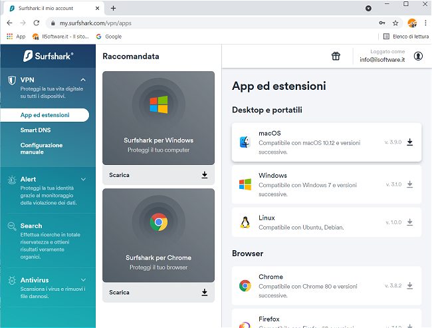Open saved passwords key icon
The height and width of the screenshot is (328, 432).
pos(382,23)
